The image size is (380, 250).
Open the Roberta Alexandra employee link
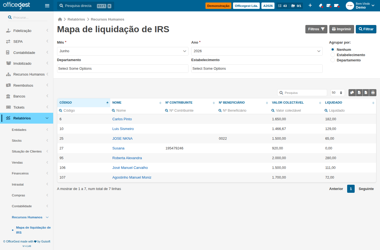point(127,158)
